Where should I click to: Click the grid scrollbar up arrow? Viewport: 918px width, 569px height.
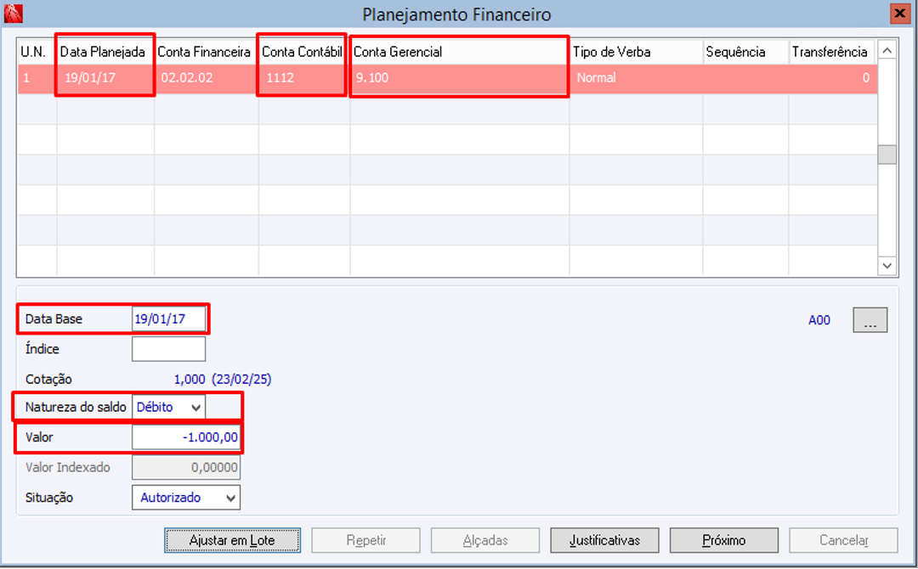pyautogui.click(x=887, y=51)
